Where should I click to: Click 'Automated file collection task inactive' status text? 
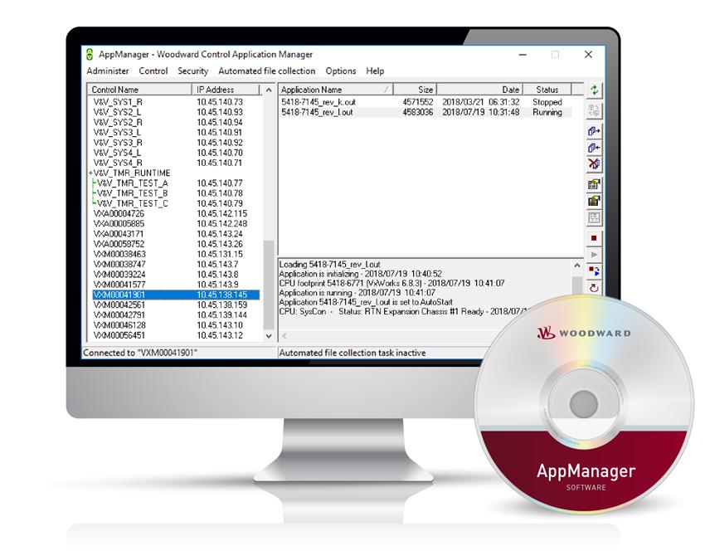352,353
